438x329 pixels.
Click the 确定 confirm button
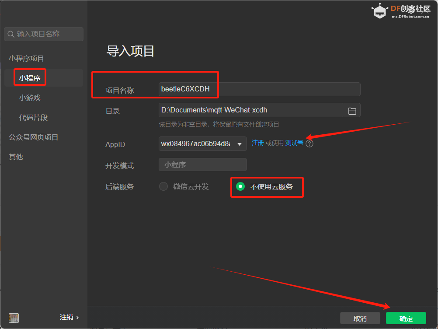pyautogui.click(x=406, y=318)
